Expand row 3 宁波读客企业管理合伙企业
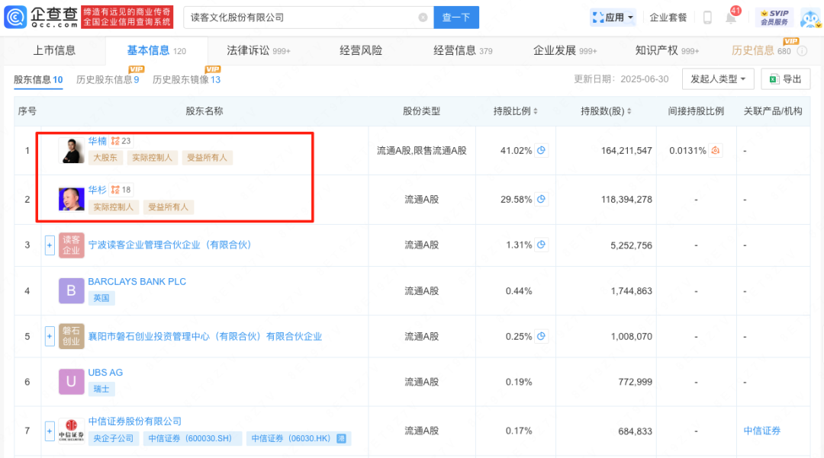The width and height of the screenshot is (824, 458). [50, 245]
